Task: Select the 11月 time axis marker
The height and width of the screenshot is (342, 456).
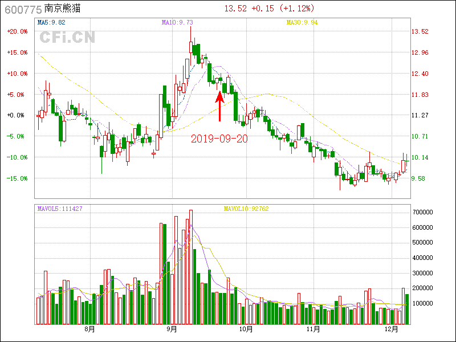Action: [x=313, y=329]
